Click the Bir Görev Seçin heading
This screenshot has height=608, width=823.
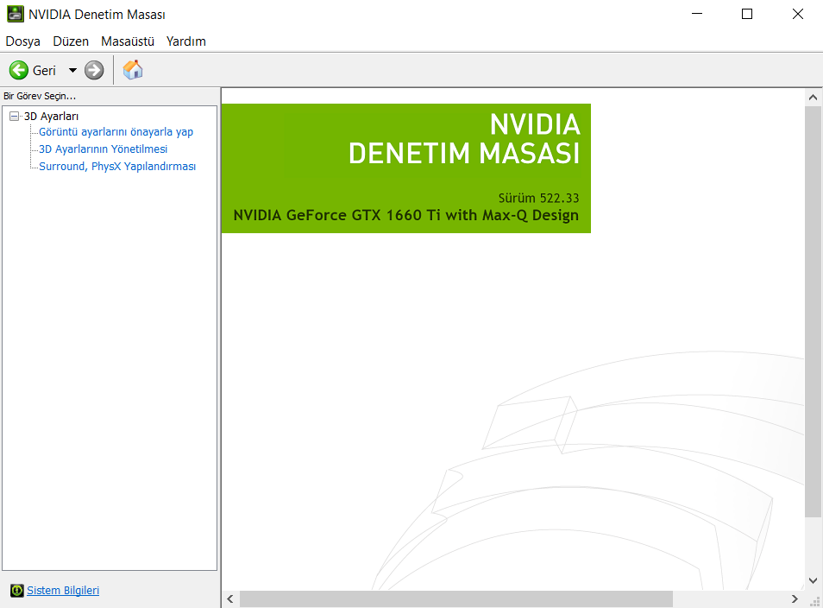[40, 96]
